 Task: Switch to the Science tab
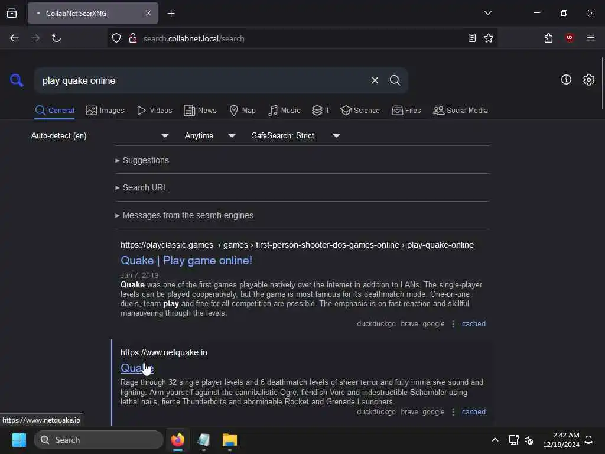click(x=360, y=111)
